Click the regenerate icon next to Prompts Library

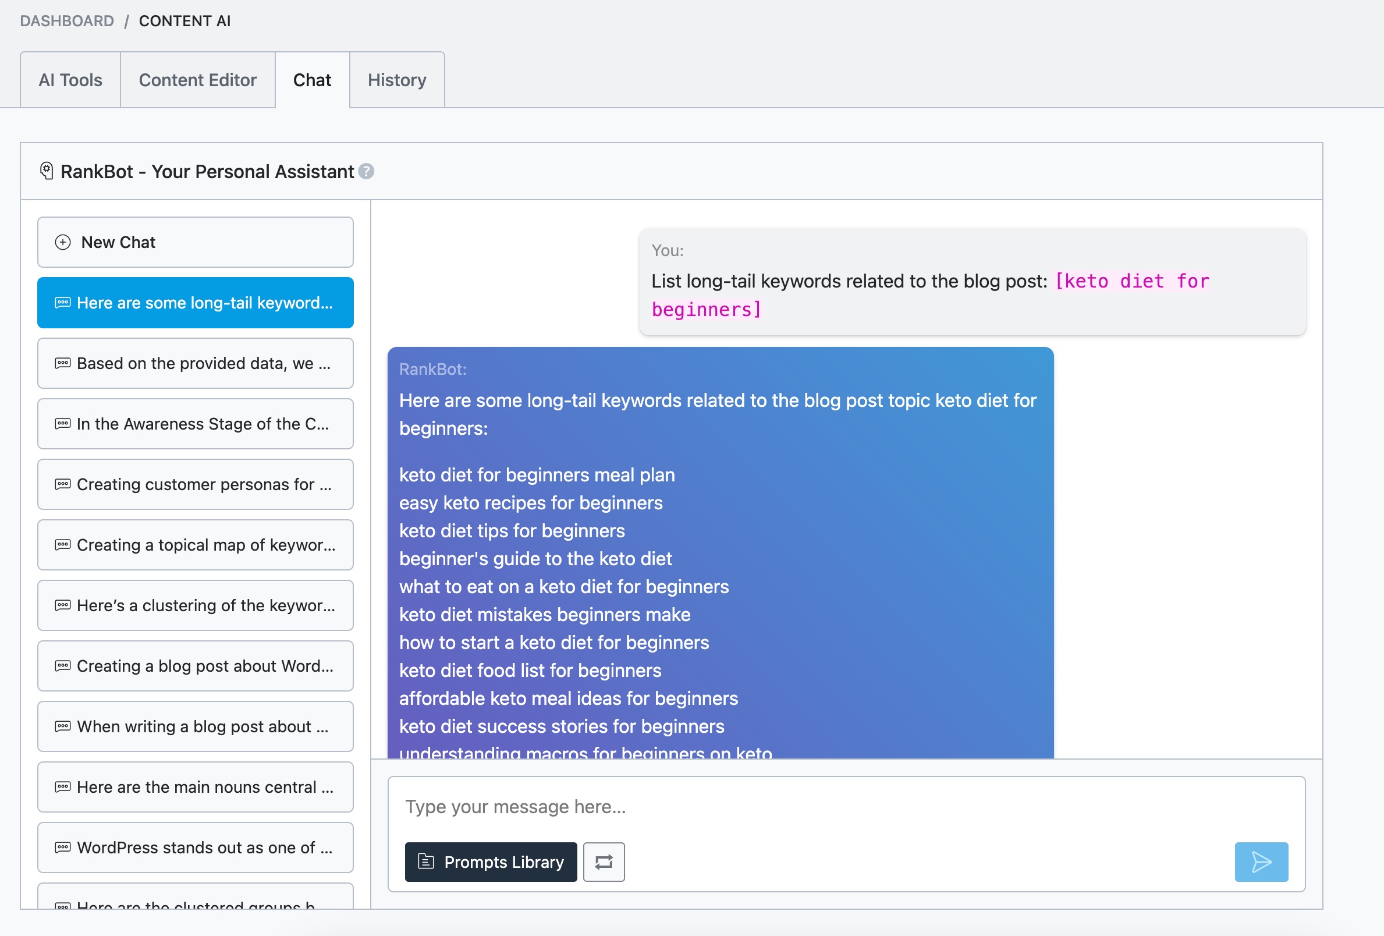604,861
